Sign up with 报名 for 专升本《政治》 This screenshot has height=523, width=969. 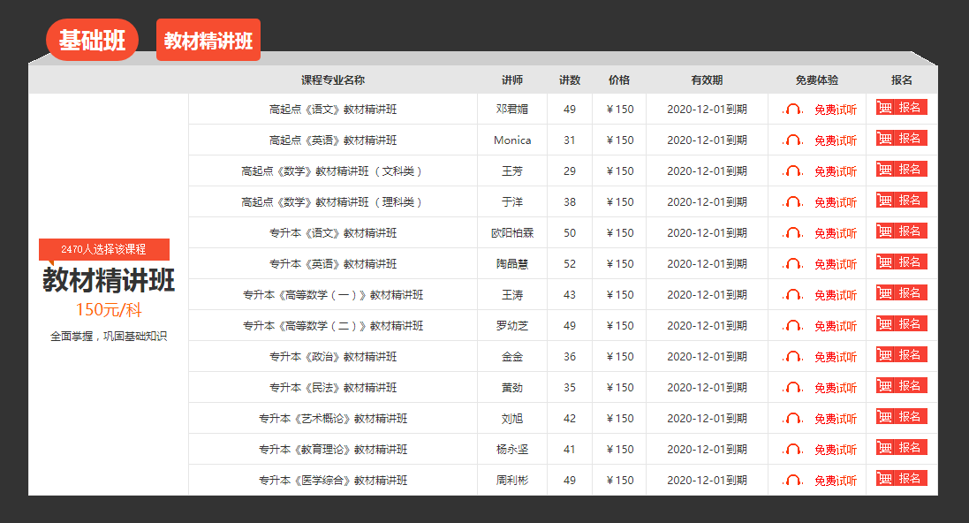tap(902, 355)
